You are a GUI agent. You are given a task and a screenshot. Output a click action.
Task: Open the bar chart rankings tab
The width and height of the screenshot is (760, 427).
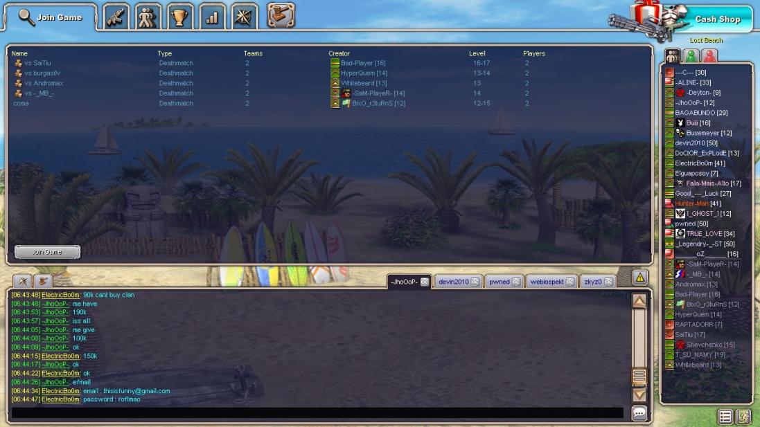[x=212, y=17]
